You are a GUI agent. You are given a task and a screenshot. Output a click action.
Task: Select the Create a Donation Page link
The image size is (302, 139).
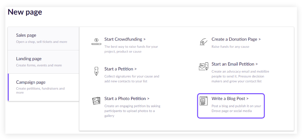coord(236,39)
